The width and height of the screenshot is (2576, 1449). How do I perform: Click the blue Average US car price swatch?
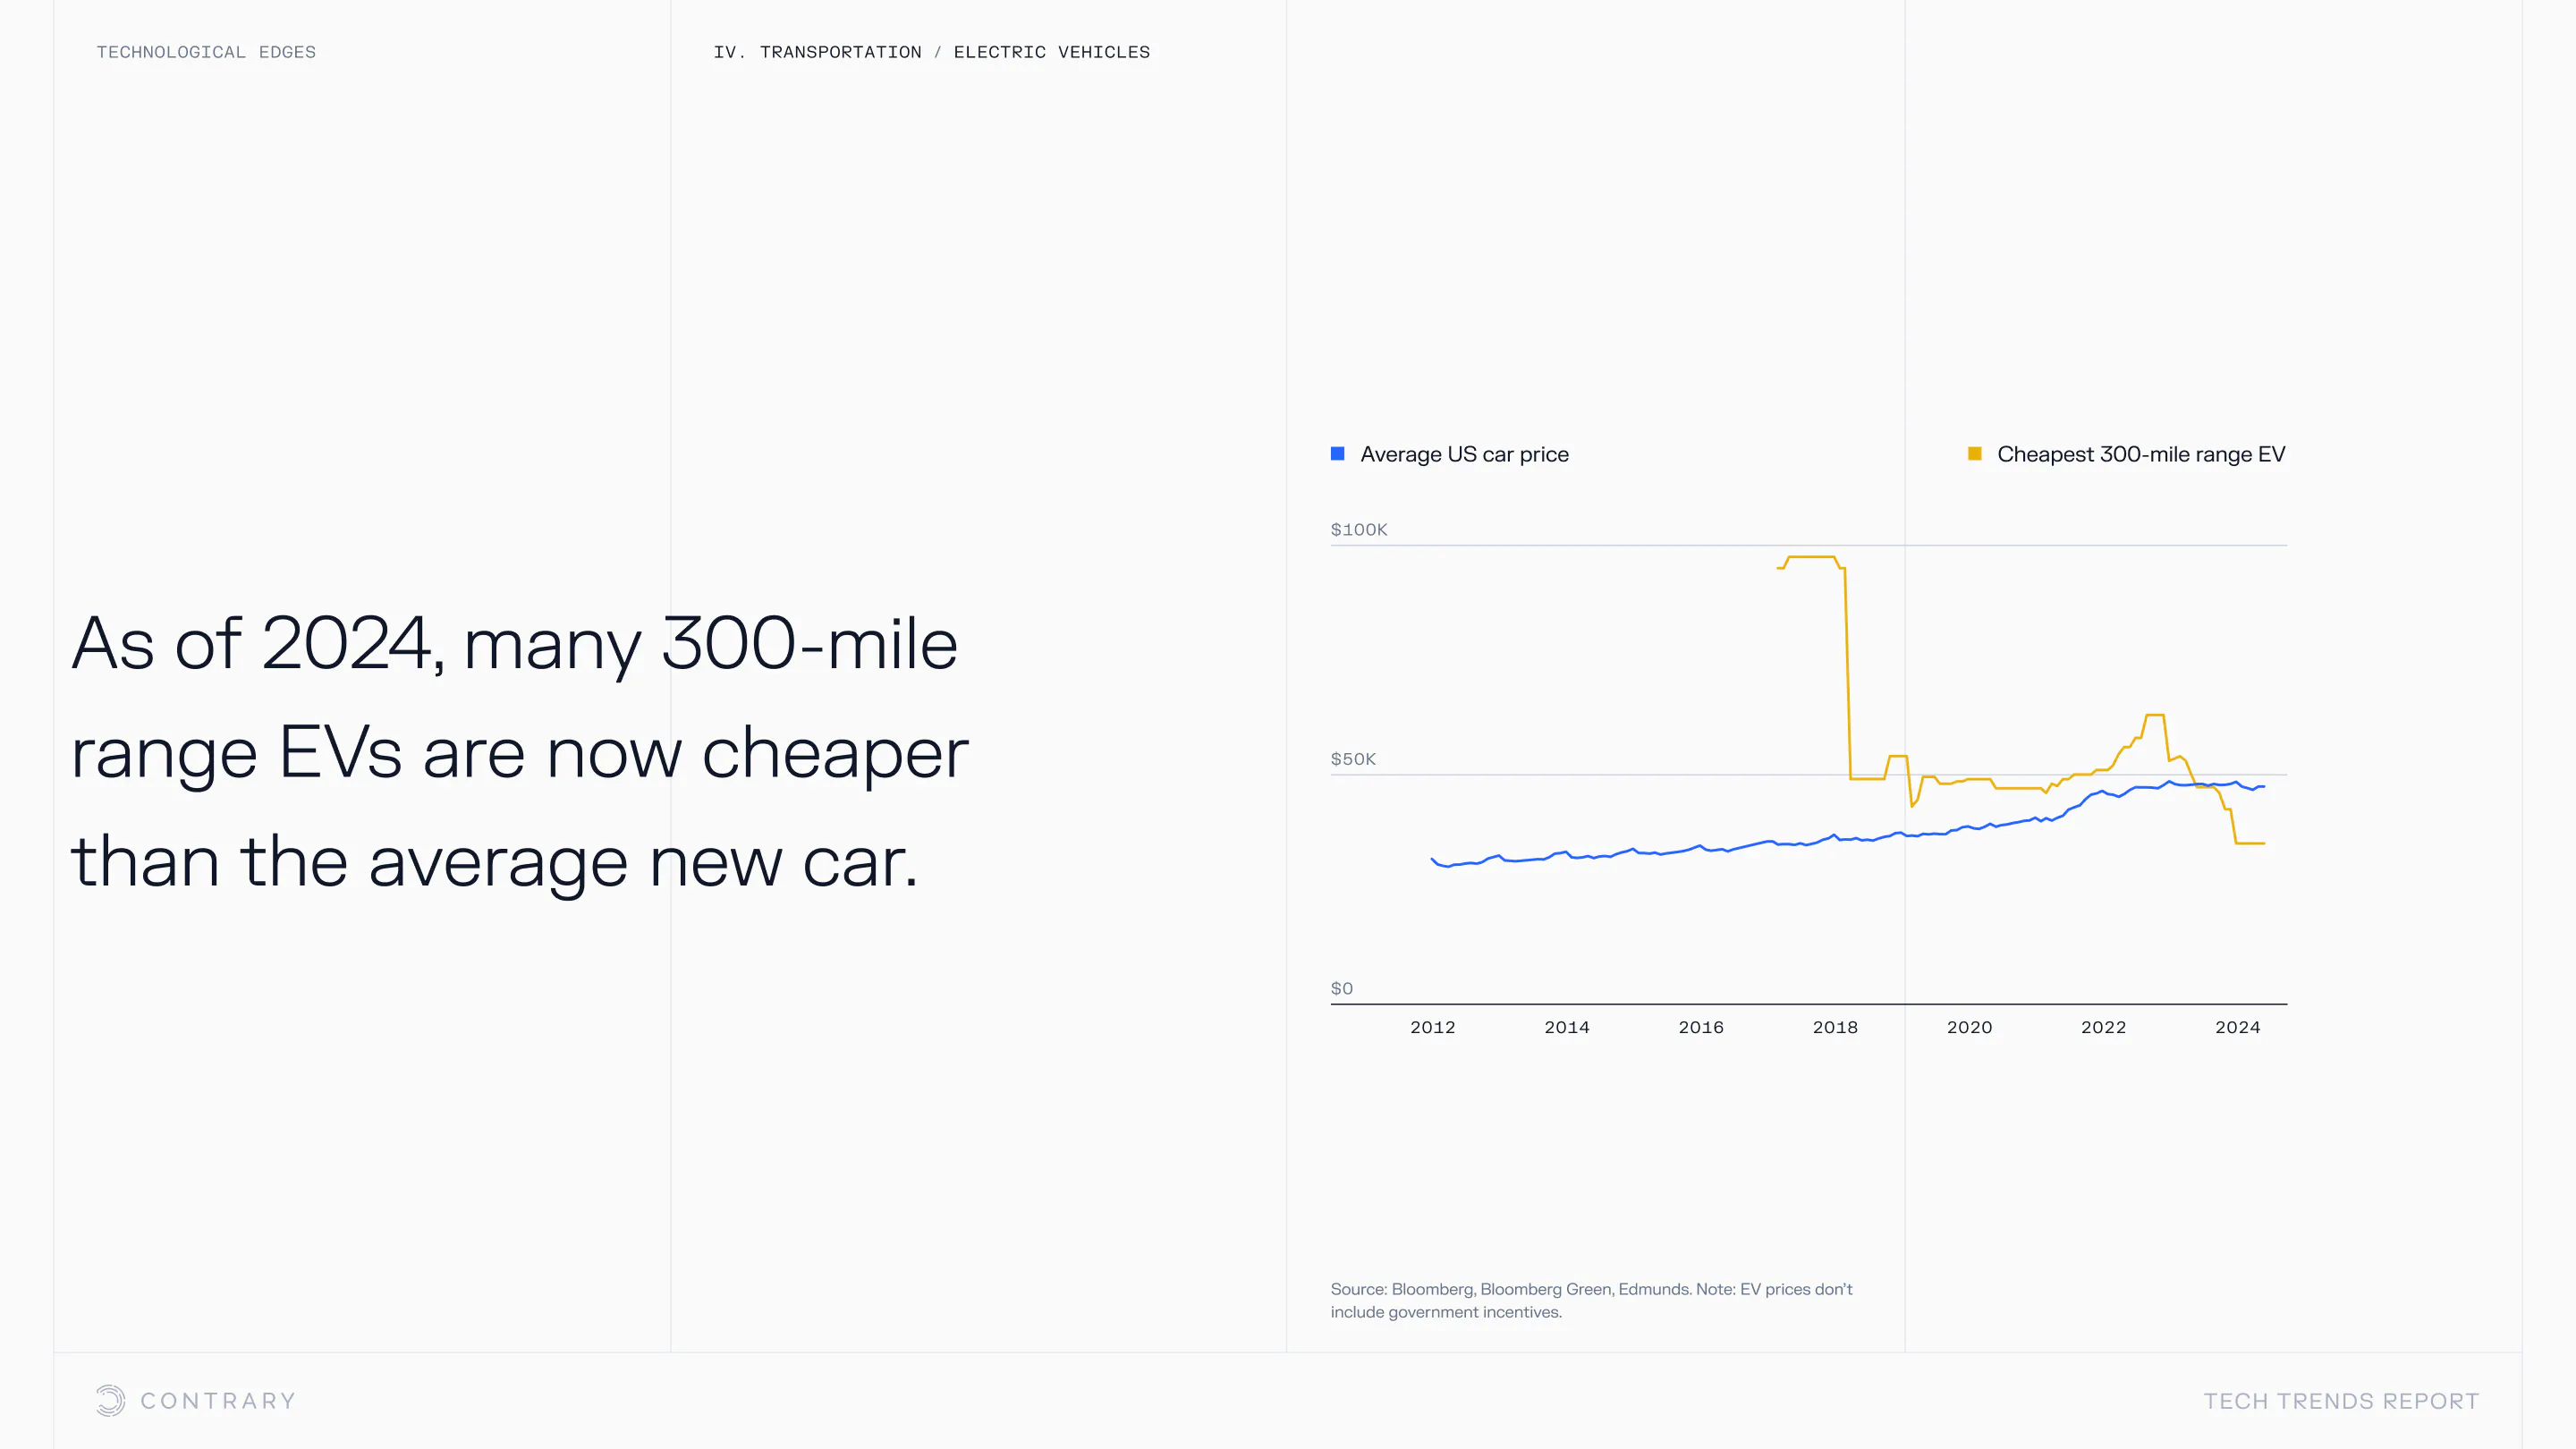coord(1337,454)
